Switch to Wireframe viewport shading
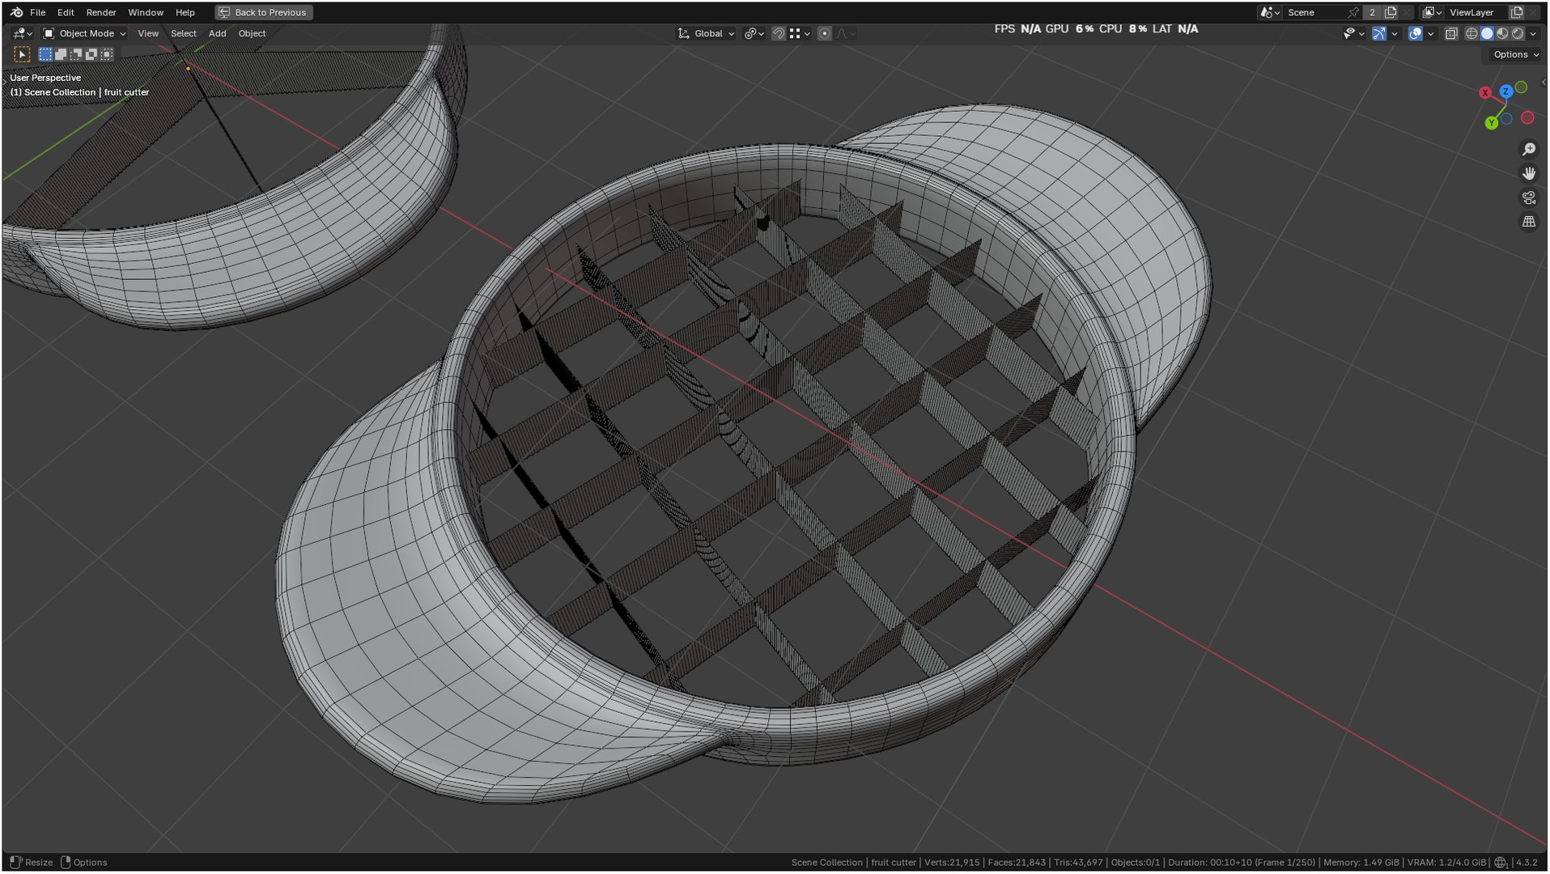1550x874 pixels. tap(1471, 33)
